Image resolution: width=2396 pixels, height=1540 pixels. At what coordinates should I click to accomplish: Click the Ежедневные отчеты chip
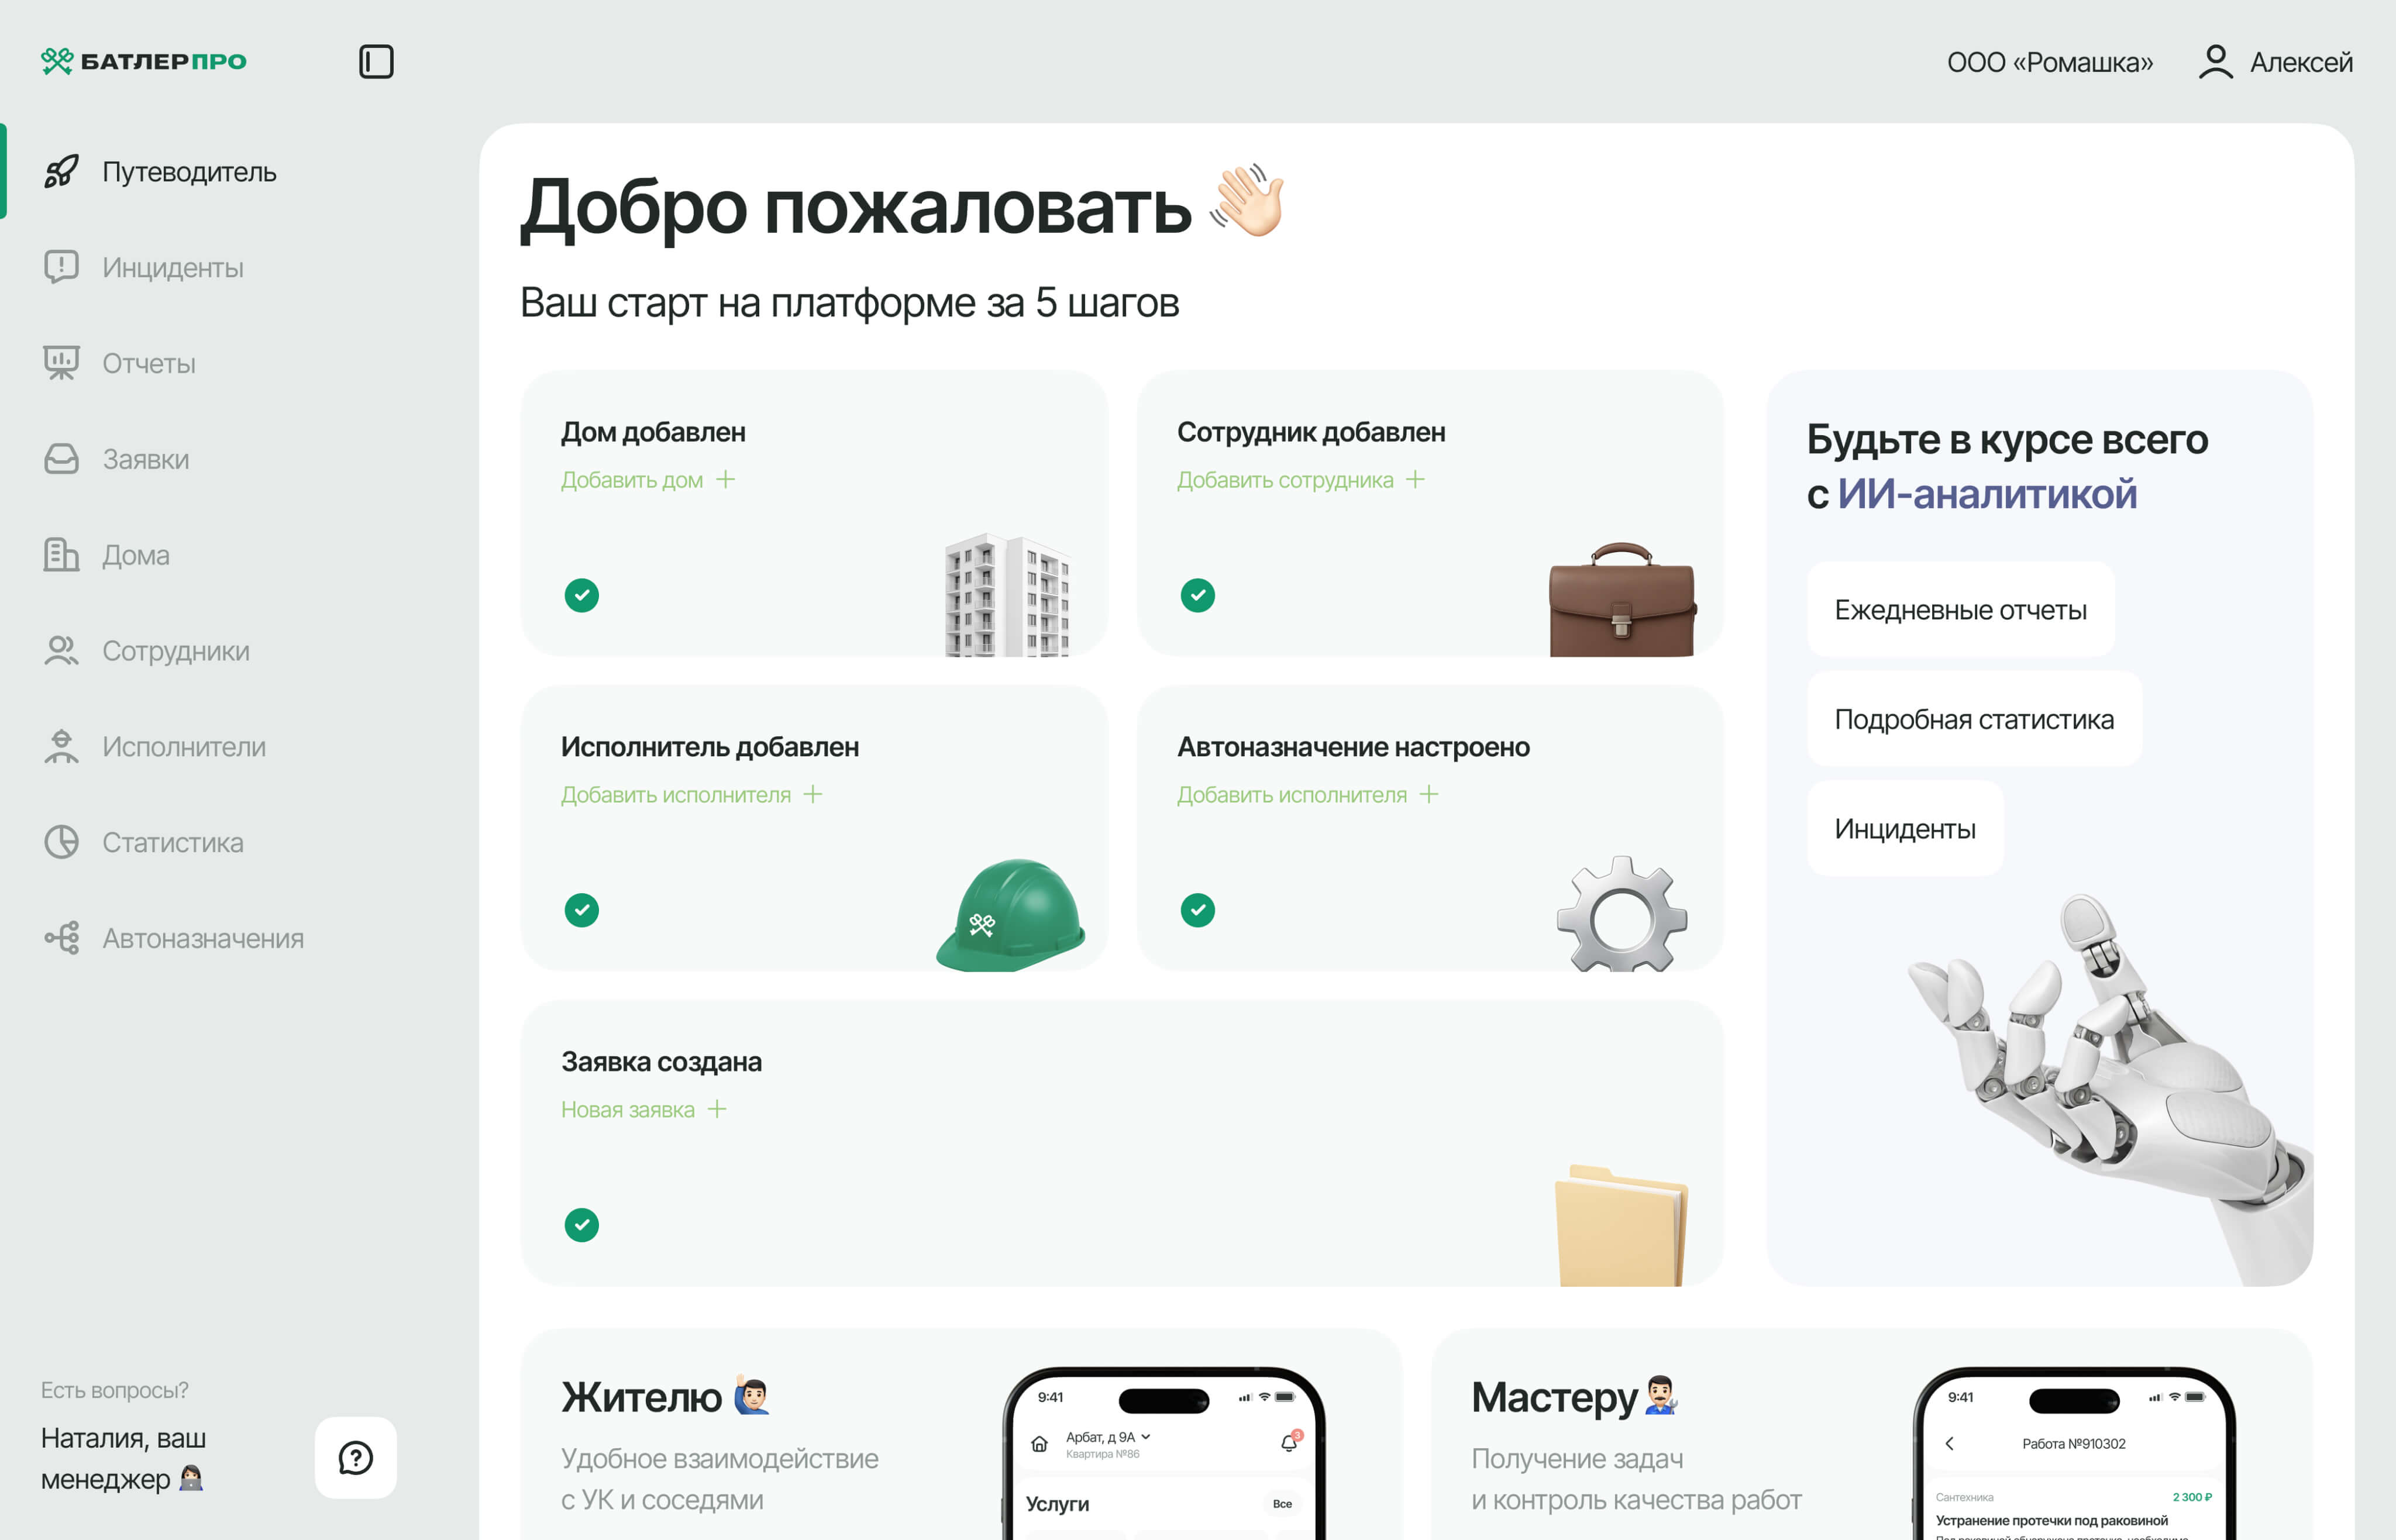(1960, 610)
